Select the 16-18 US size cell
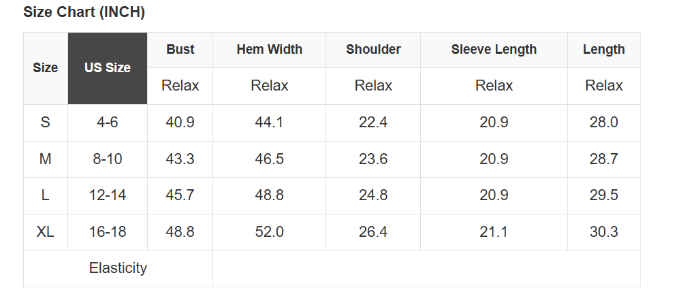Viewport: 681px width, 307px height. pyautogui.click(x=108, y=232)
